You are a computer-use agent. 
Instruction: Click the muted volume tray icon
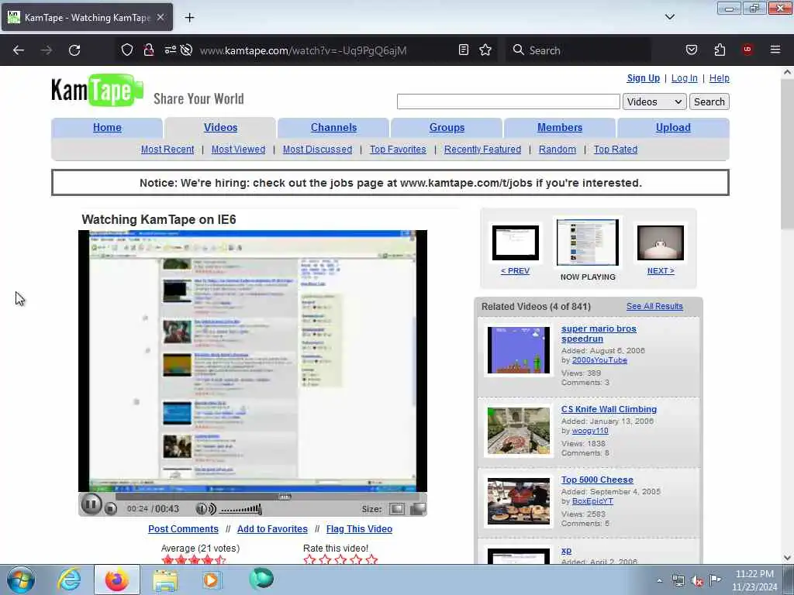click(x=697, y=581)
